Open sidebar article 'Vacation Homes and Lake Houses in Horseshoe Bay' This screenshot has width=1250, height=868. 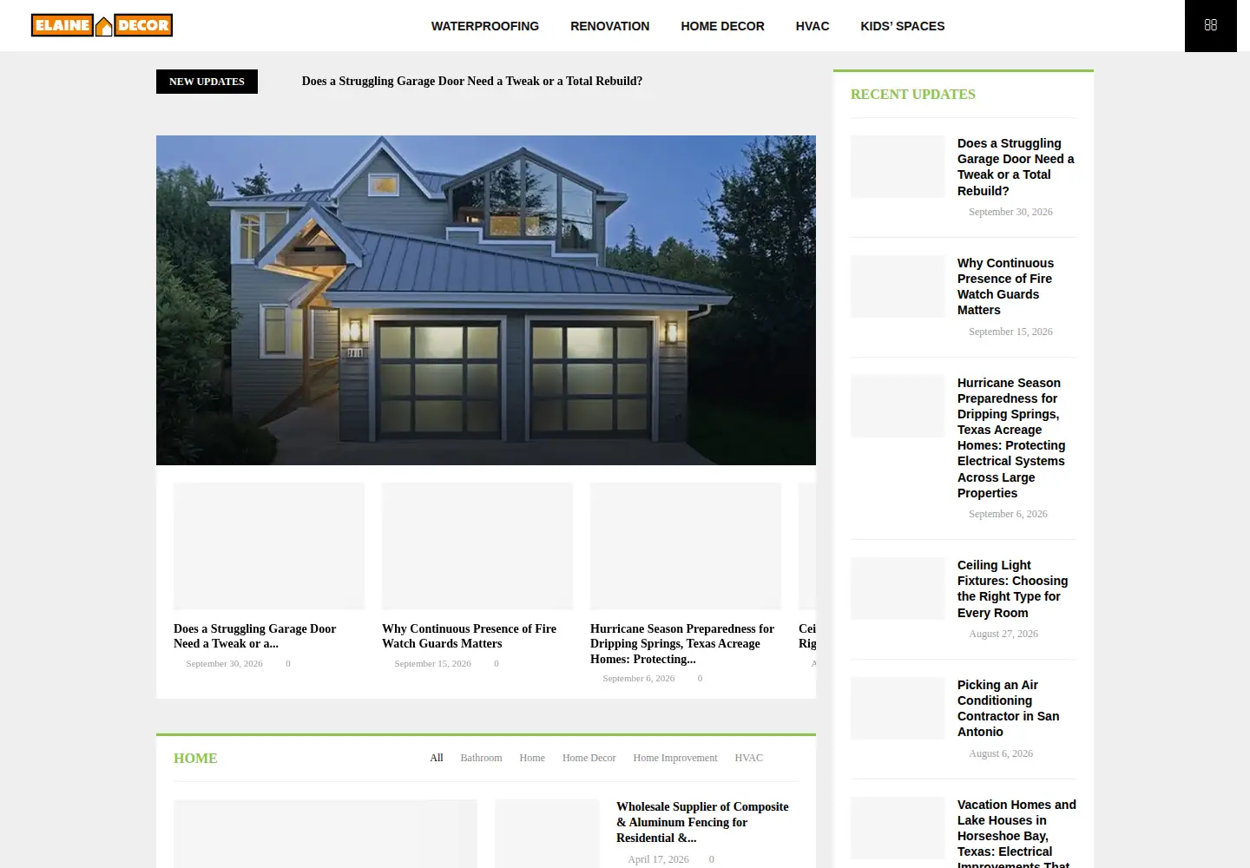(1016, 832)
